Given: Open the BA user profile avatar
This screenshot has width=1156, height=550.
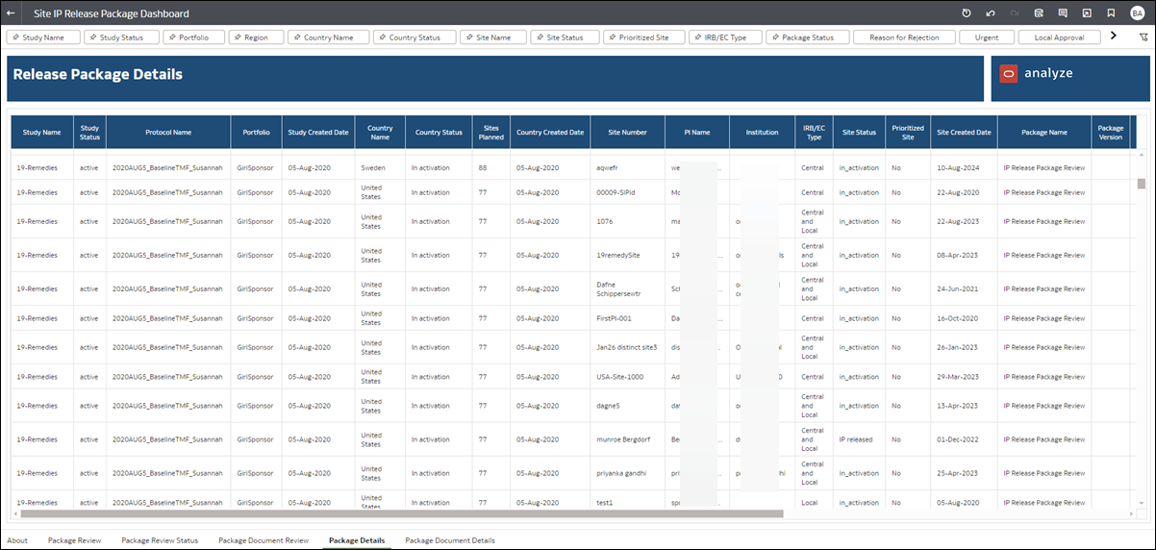Looking at the screenshot, I should click(x=1138, y=13).
